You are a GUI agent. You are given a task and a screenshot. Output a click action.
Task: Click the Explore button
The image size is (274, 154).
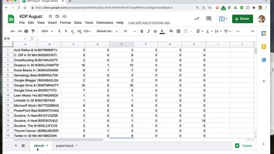244,145
